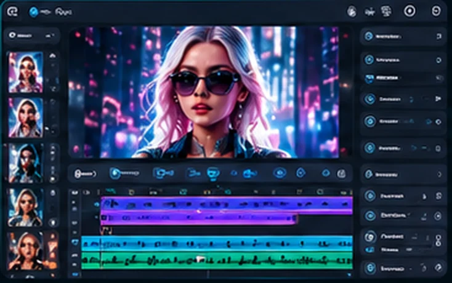
Task: Select the fourth thumbnail in the left media list
Action: click(x=25, y=207)
